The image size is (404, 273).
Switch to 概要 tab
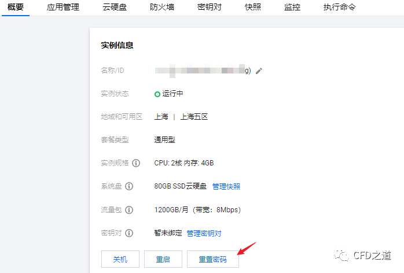[16, 7]
